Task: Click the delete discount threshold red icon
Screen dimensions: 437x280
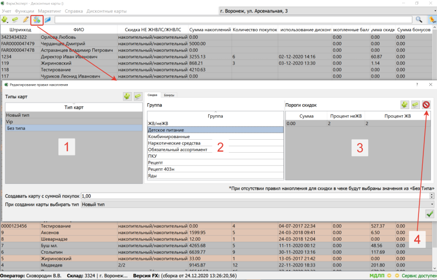Action: pyautogui.click(x=426, y=104)
